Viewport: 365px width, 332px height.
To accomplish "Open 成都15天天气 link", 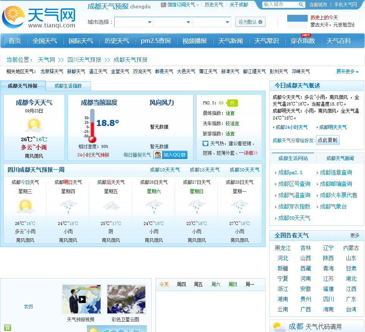I will tap(205, 170).
